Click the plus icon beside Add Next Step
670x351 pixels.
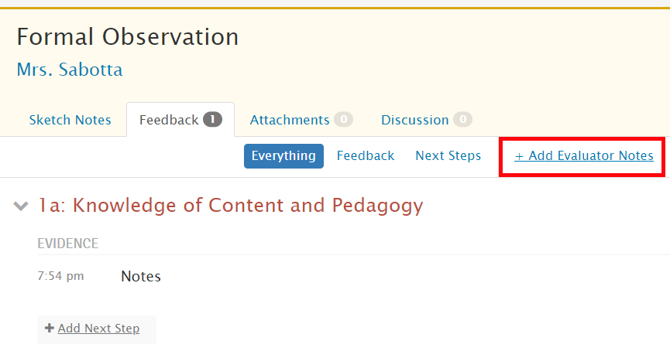(50, 328)
